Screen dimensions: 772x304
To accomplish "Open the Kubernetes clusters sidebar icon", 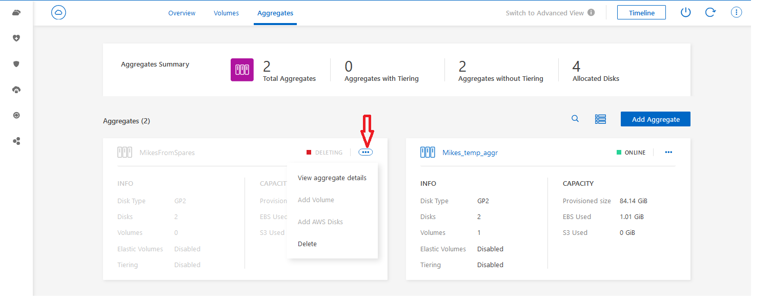I will pyautogui.click(x=16, y=141).
